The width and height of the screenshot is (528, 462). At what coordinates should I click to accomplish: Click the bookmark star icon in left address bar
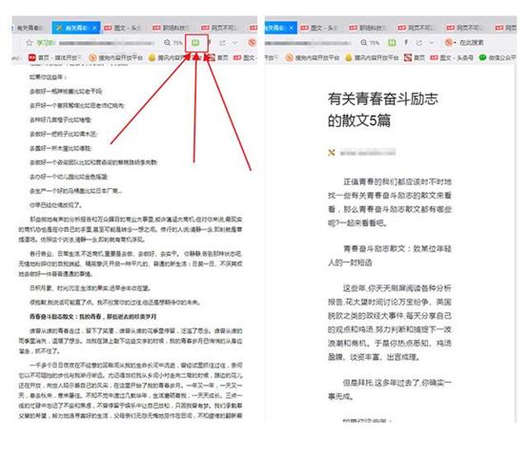[x=30, y=43]
